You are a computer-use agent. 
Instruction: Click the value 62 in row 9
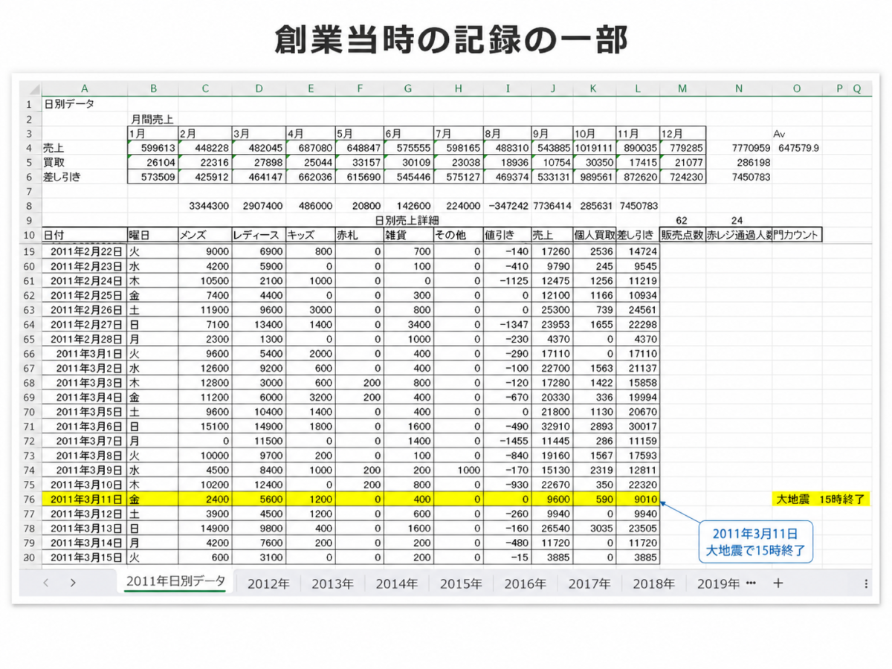(x=682, y=221)
